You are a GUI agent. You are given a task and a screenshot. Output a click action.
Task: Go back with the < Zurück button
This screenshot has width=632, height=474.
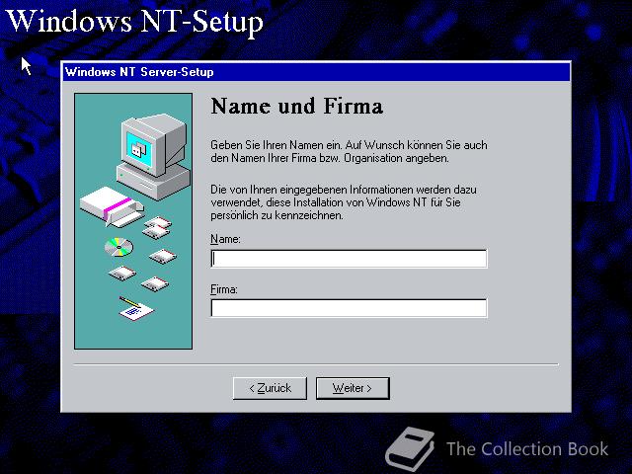pos(270,388)
